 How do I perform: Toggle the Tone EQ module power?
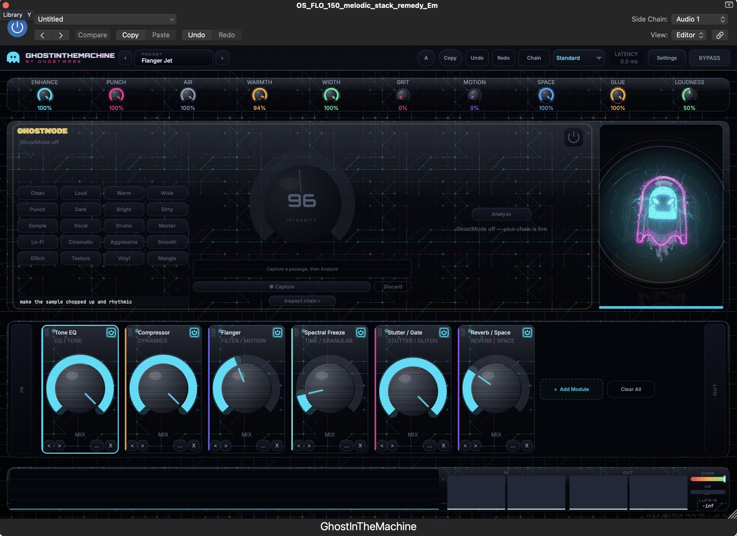(x=111, y=332)
